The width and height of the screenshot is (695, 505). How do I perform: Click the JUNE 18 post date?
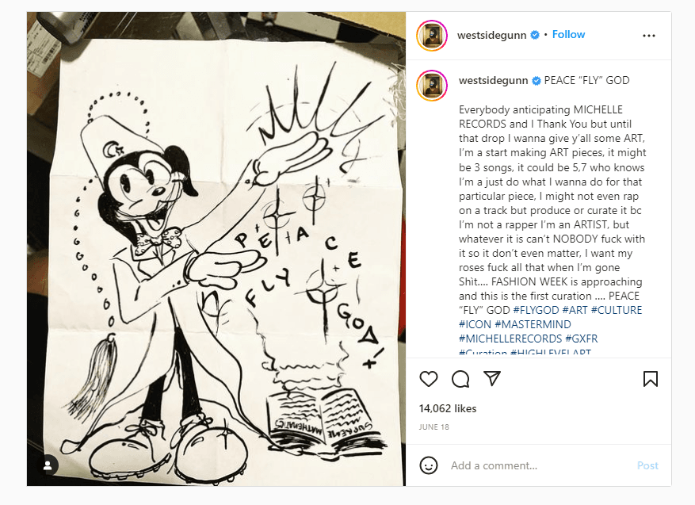click(x=434, y=427)
